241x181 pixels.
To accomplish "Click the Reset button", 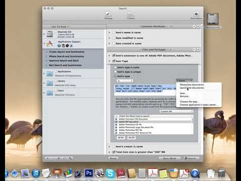I will [113, 158].
